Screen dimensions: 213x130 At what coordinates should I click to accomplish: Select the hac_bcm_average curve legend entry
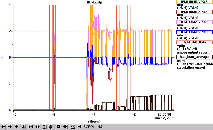(194, 57)
